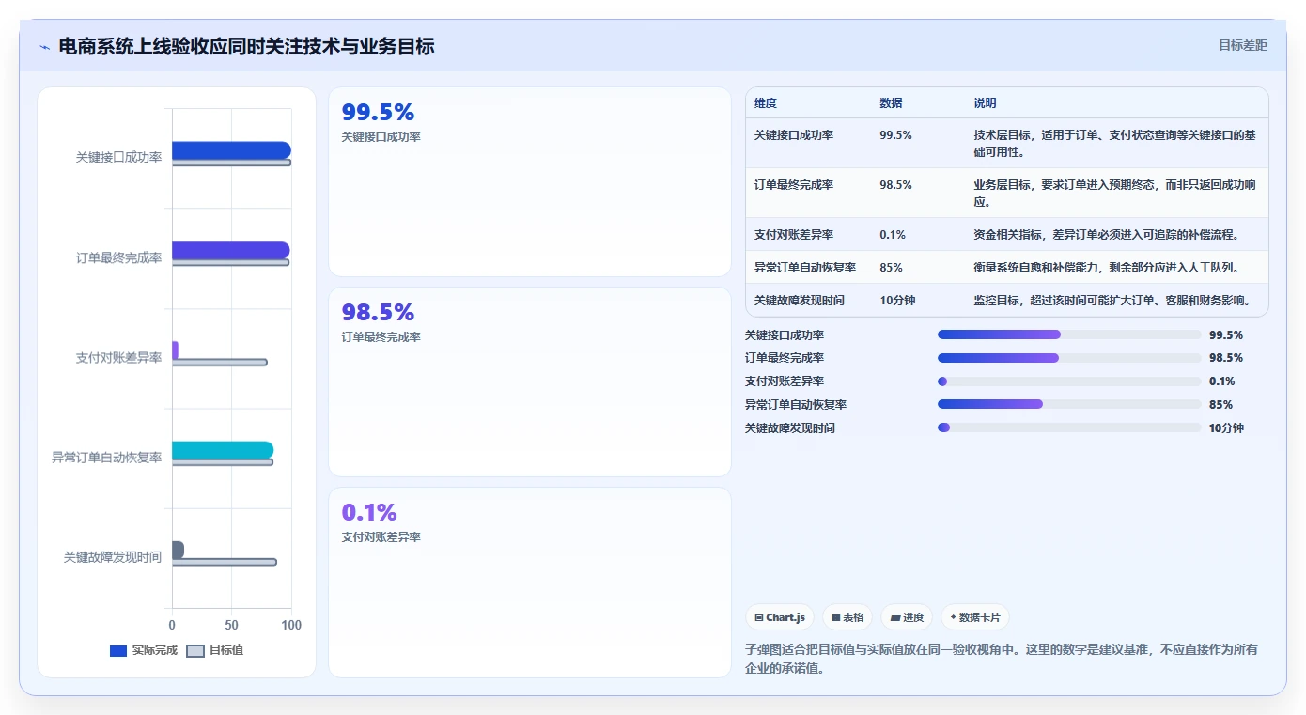The image size is (1306, 715).
Task: Click the 异常订单自动恢复率 label in the progress list
Action: coord(796,405)
